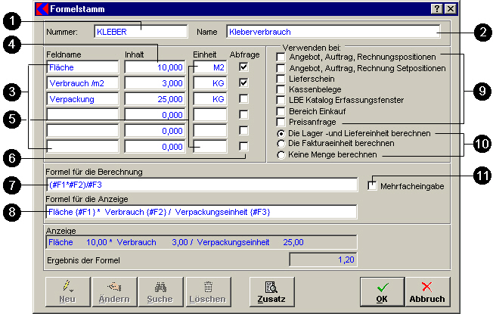Tick the Kassenbelege checkbox
493x314 pixels.
tap(281, 89)
